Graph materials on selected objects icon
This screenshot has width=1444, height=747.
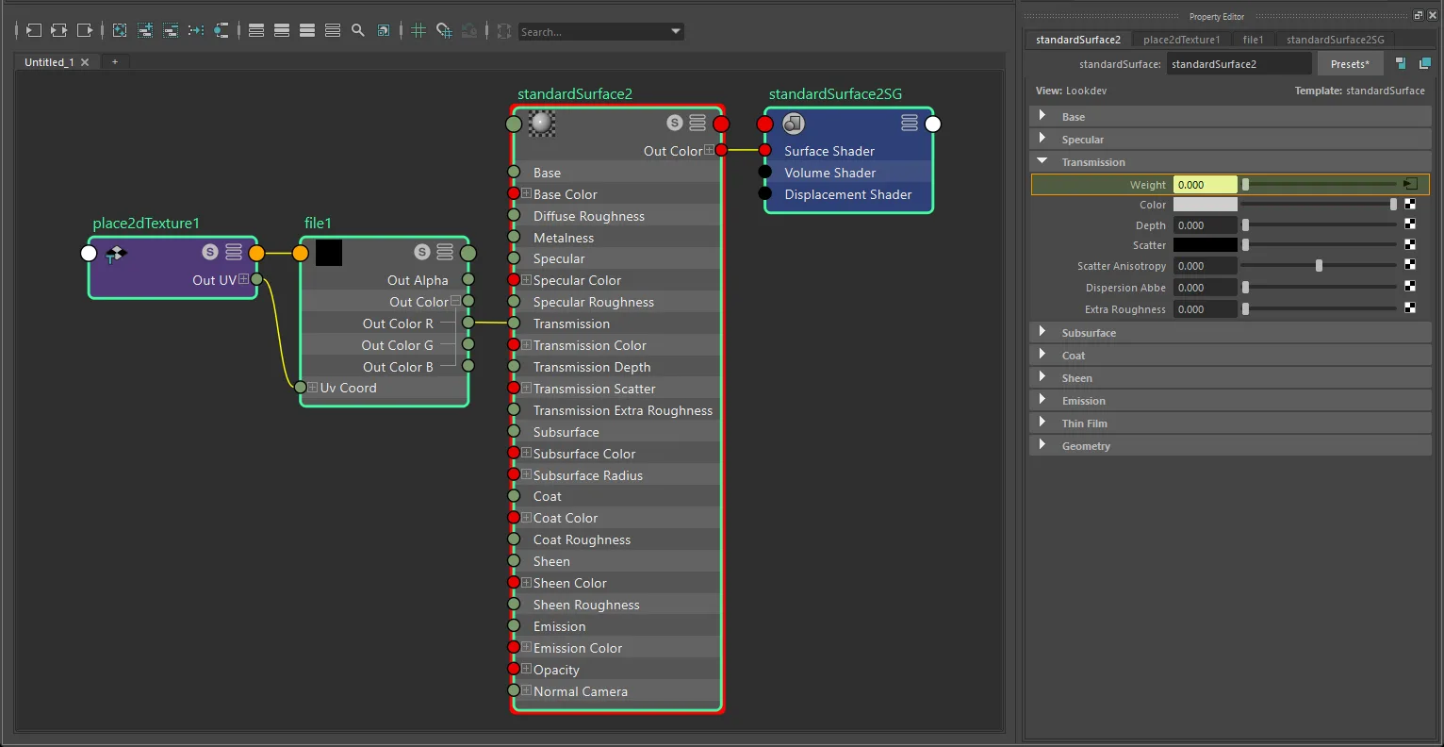click(222, 31)
